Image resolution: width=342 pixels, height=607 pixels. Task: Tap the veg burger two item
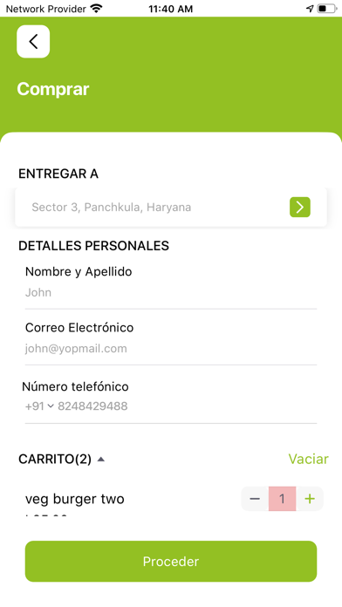point(75,499)
